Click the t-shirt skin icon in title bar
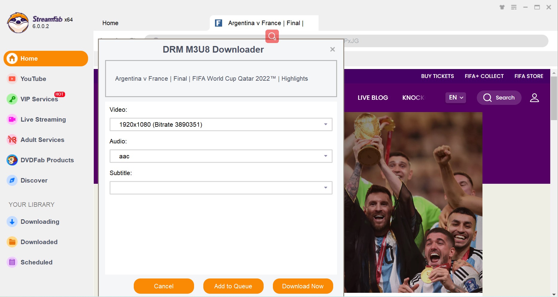Screen dimensions: 558x297 pos(502,7)
